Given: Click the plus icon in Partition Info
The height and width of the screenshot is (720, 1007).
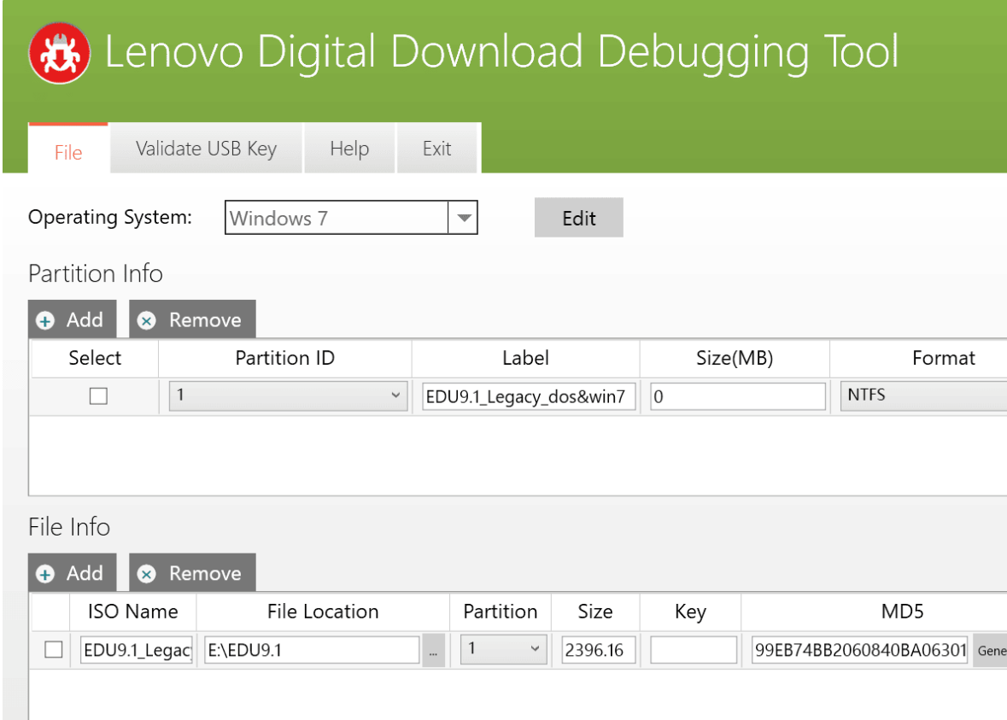Looking at the screenshot, I should point(45,320).
